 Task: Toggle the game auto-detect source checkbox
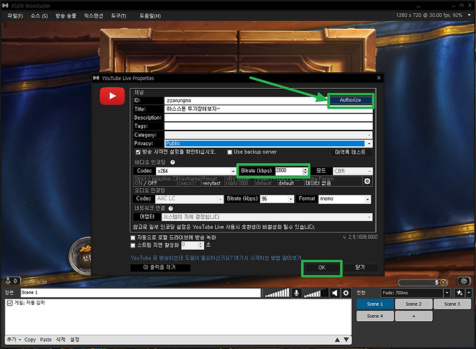(10, 303)
